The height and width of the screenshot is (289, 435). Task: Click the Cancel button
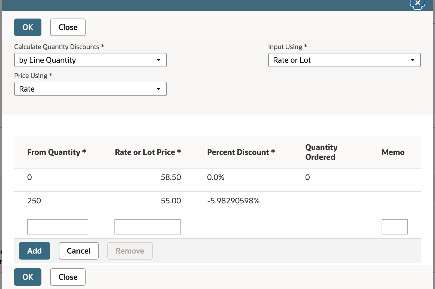pyautogui.click(x=79, y=251)
